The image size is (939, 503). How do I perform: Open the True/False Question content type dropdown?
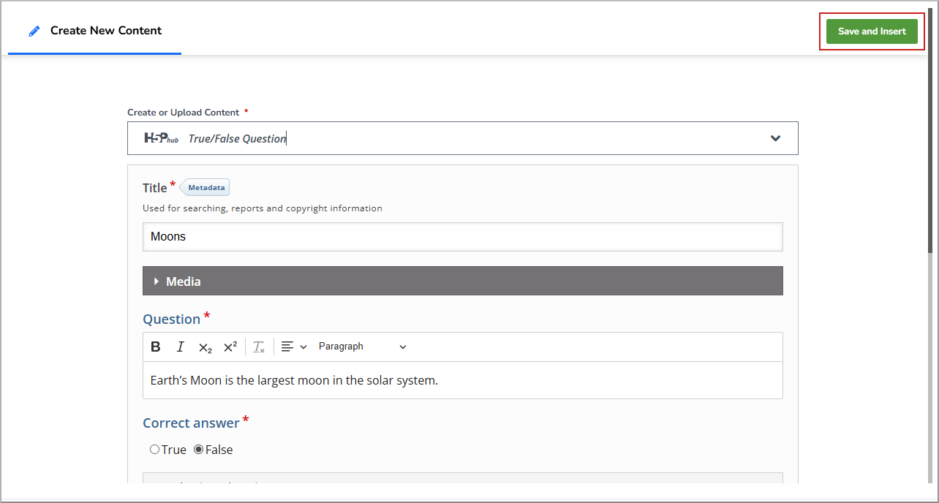774,138
